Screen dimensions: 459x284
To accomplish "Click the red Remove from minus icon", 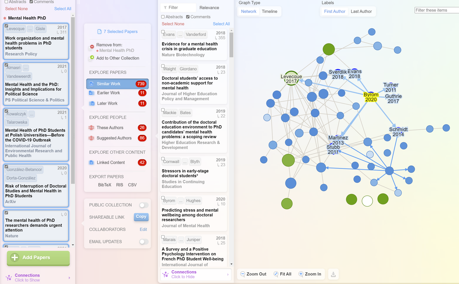I will point(92,47).
